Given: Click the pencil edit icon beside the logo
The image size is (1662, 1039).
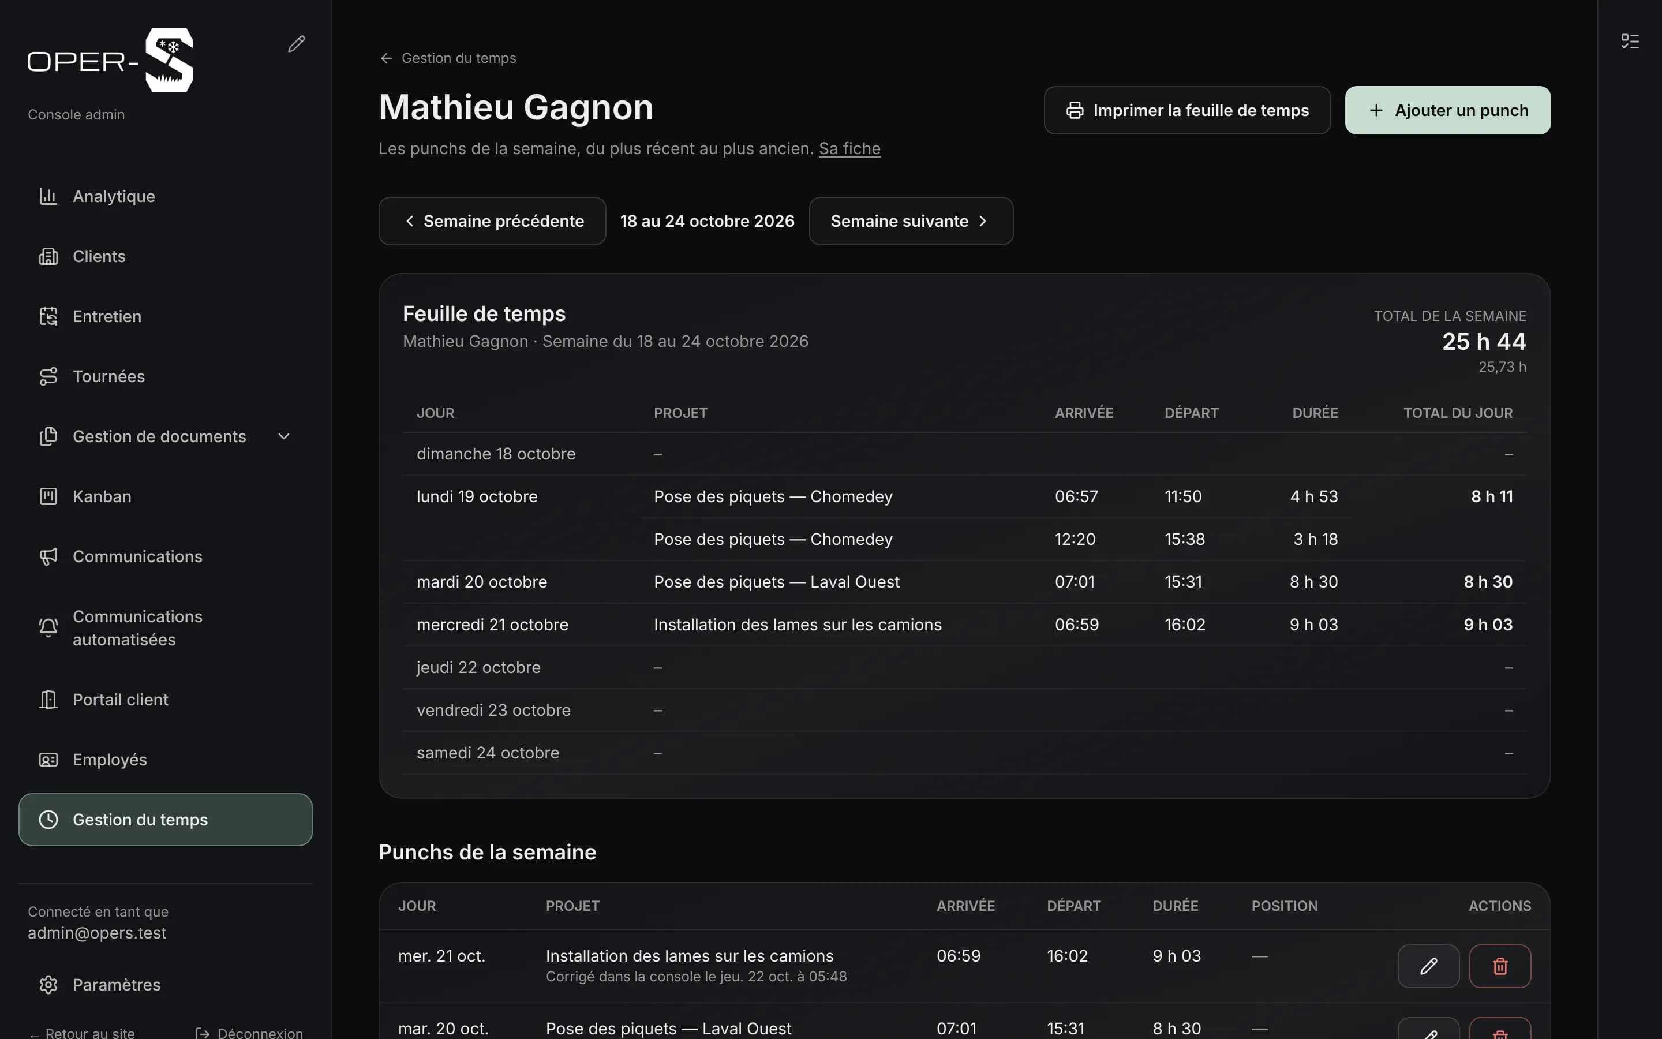Looking at the screenshot, I should point(296,44).
